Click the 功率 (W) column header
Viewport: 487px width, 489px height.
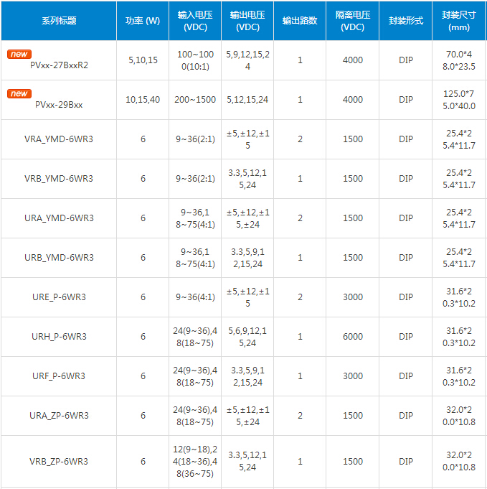(x=143, y=21)
